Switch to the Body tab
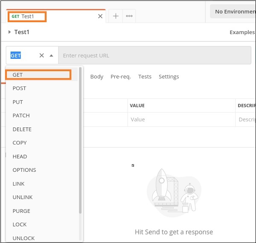The image size is (256, 243). [x=97, y=77]
